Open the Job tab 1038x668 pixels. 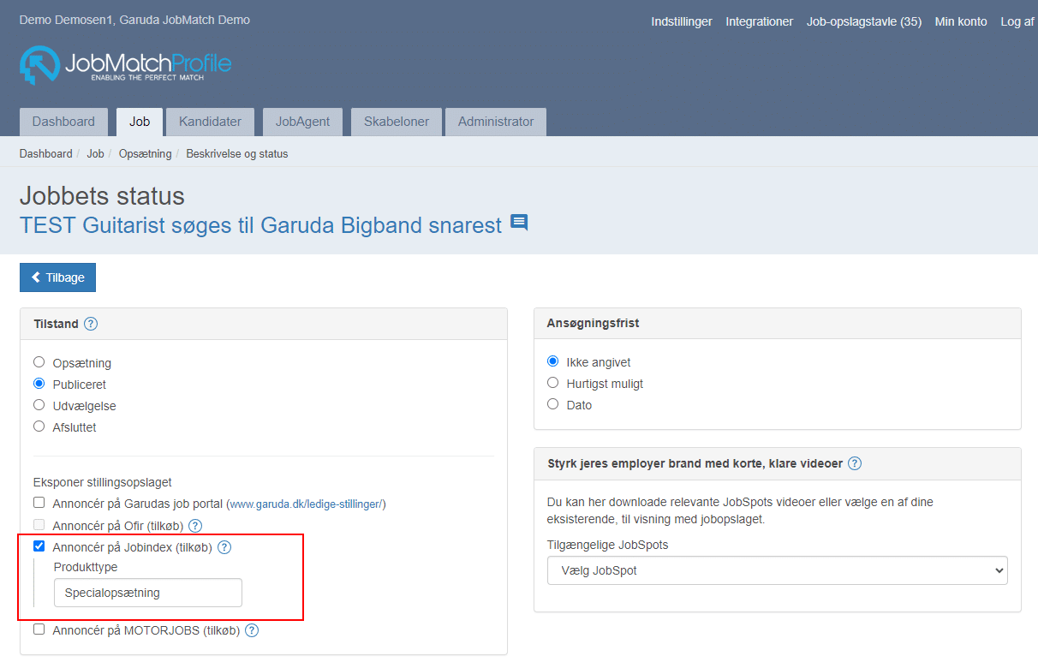140,122
